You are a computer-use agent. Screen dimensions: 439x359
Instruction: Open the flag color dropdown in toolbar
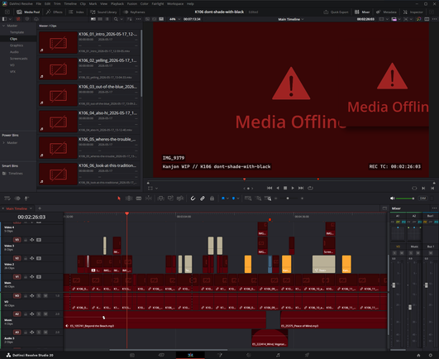pos(227,199)
